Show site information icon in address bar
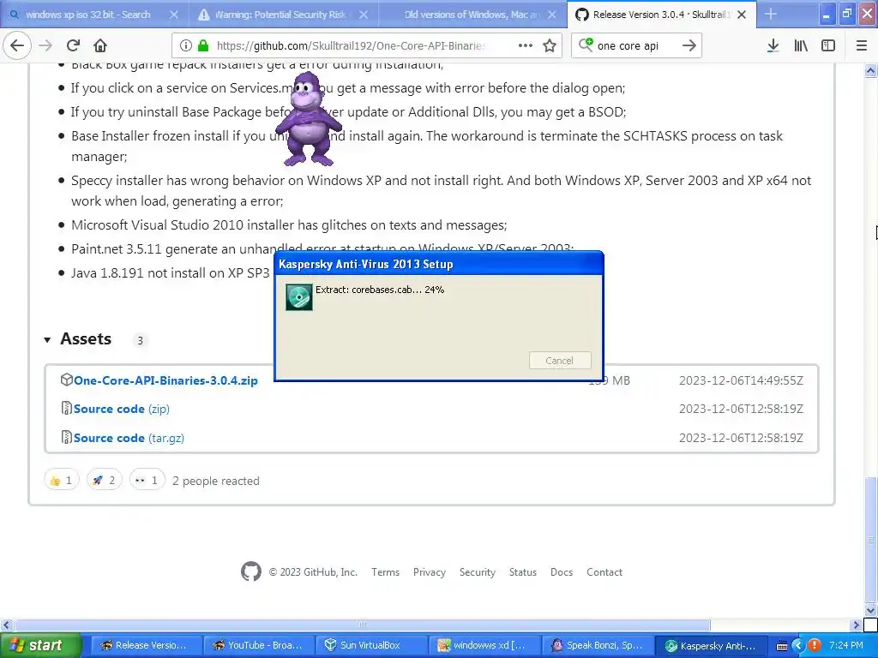Screen dimensions: 878x658 pyautogui.click(x=185, y=46)
